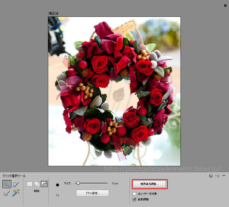
Task: Select the Refine Selection Brush tool icon
Action: point(7,193)
